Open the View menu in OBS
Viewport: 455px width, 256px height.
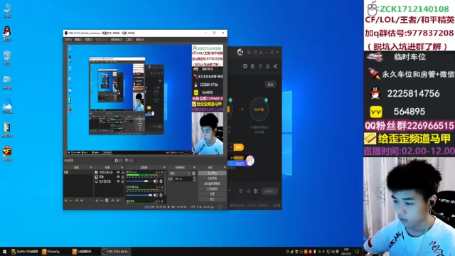click(89, 40)
